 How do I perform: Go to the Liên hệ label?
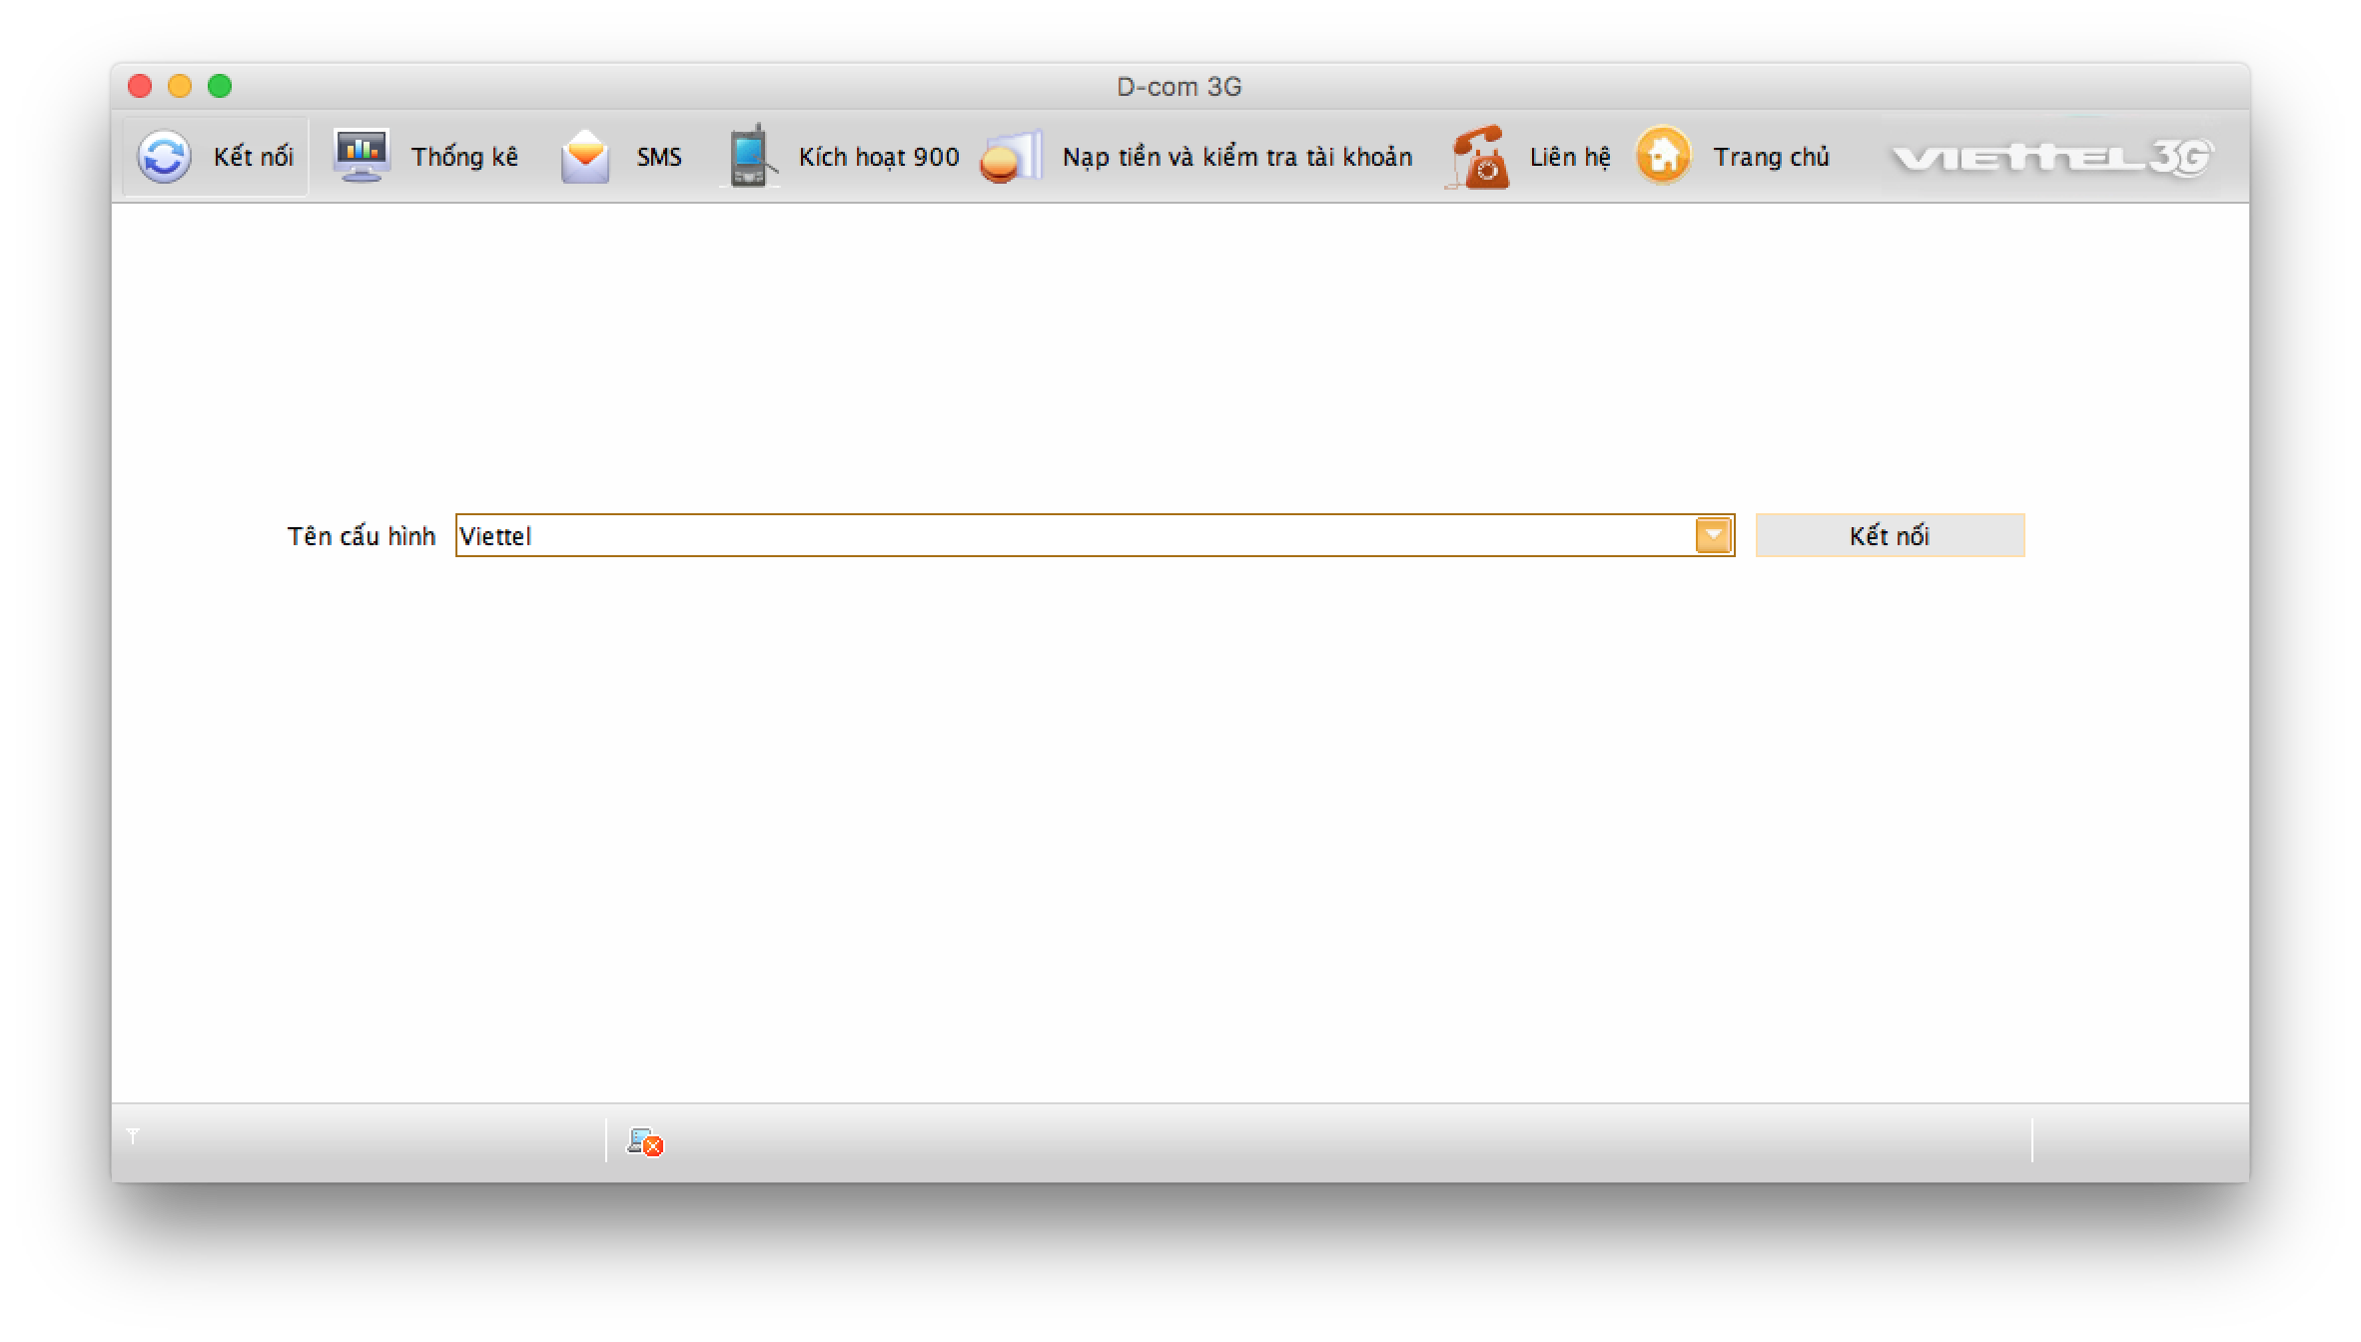click(x=1570, y=157)
